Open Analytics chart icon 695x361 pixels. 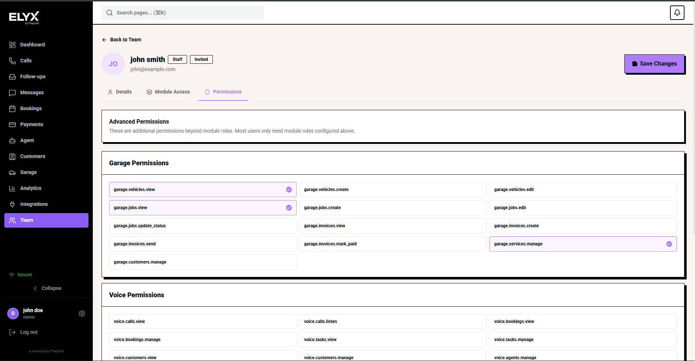(x=12, y=188)
